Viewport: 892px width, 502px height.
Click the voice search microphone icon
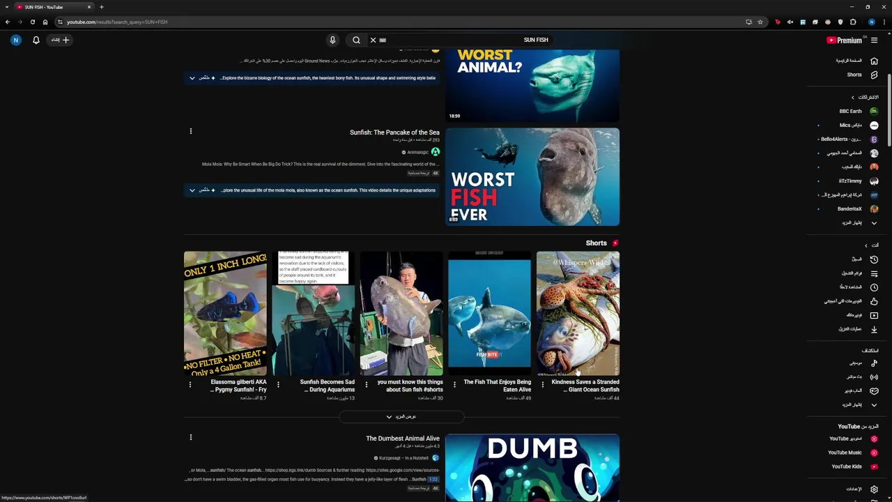[332, 40]
